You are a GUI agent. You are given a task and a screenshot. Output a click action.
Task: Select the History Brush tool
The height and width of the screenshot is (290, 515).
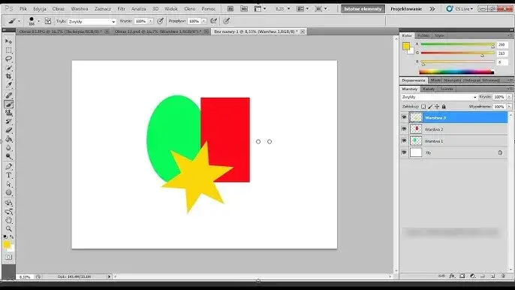8,121
